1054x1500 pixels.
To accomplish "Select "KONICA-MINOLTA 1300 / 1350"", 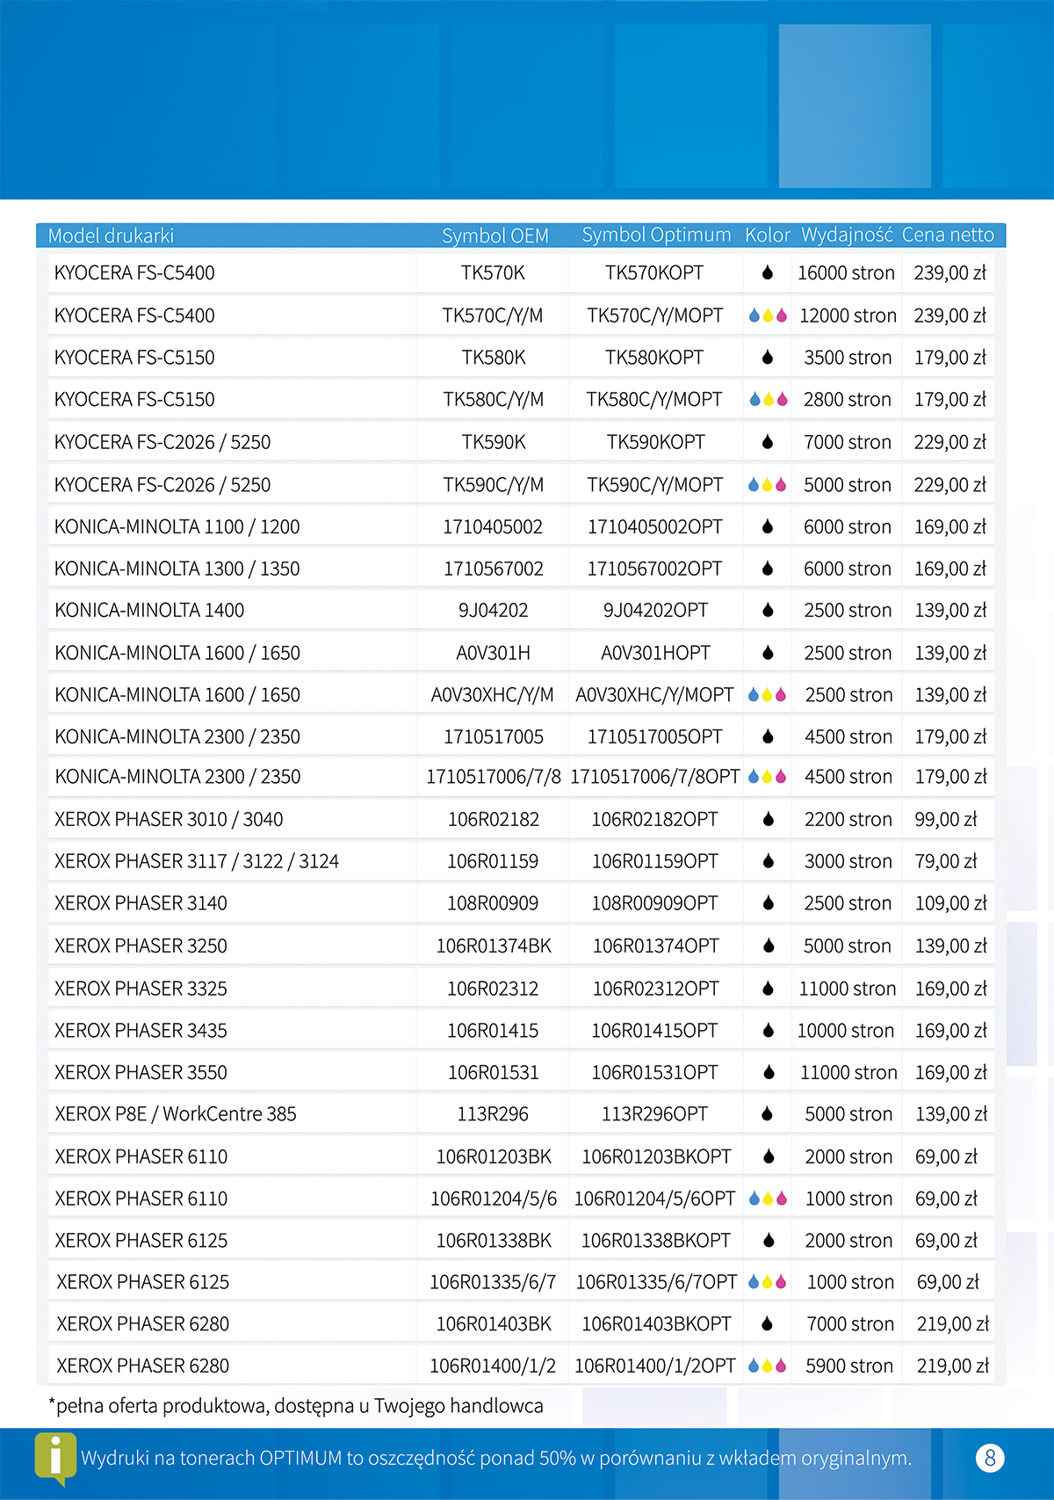I will click(177, 569).
